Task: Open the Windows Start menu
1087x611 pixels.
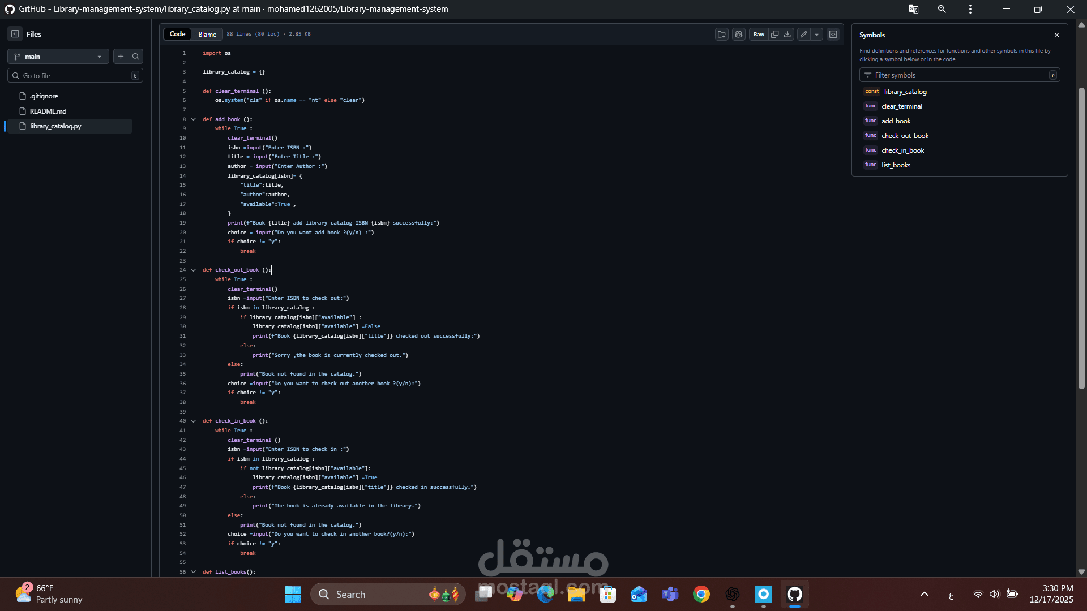Action: (292, 594)
